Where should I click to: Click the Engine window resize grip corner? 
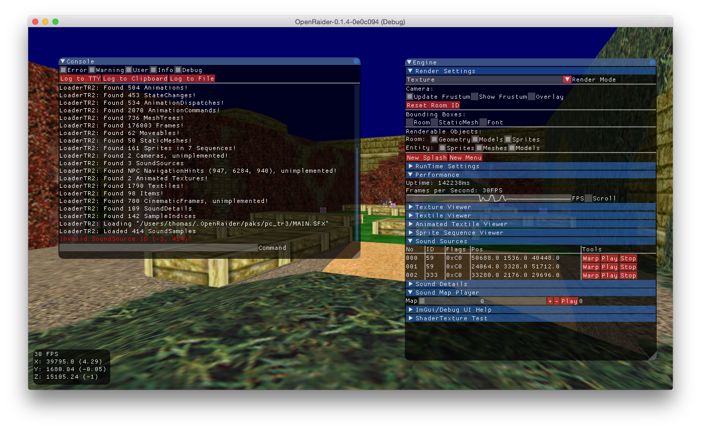653,356
